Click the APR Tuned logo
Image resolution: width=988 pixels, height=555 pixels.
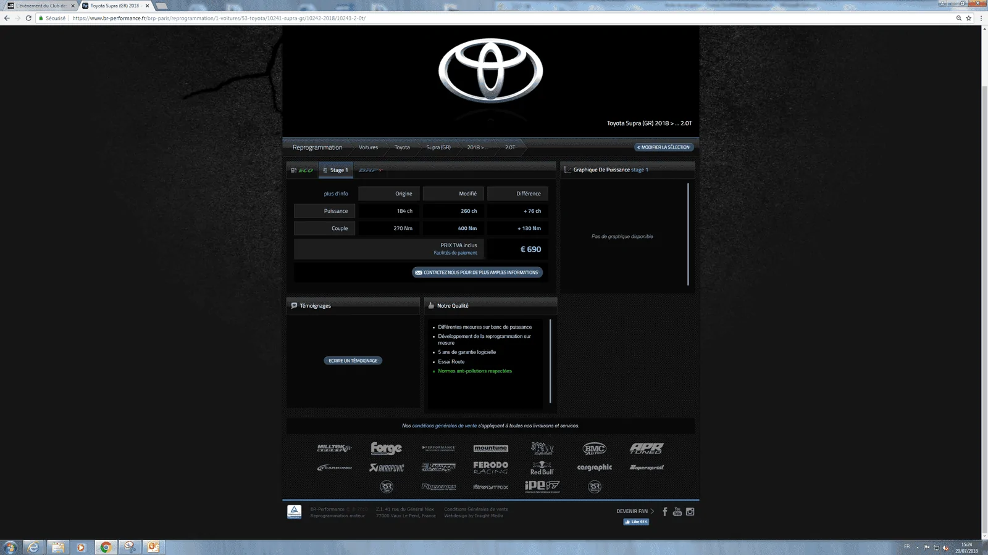647,448
